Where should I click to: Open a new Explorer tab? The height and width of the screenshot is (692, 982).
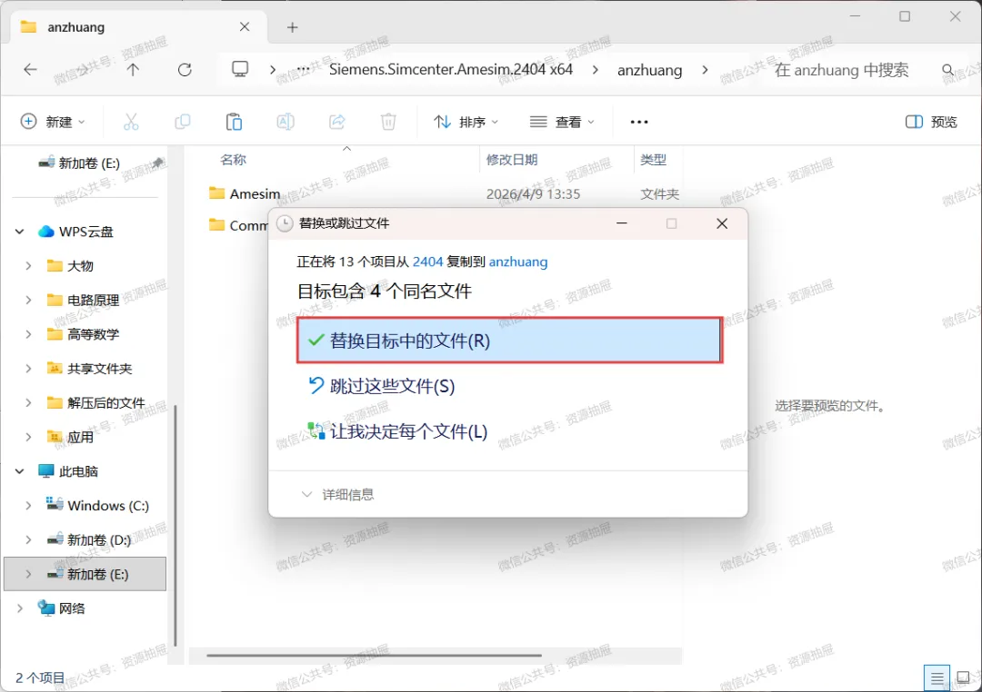(x=293, y=27)
